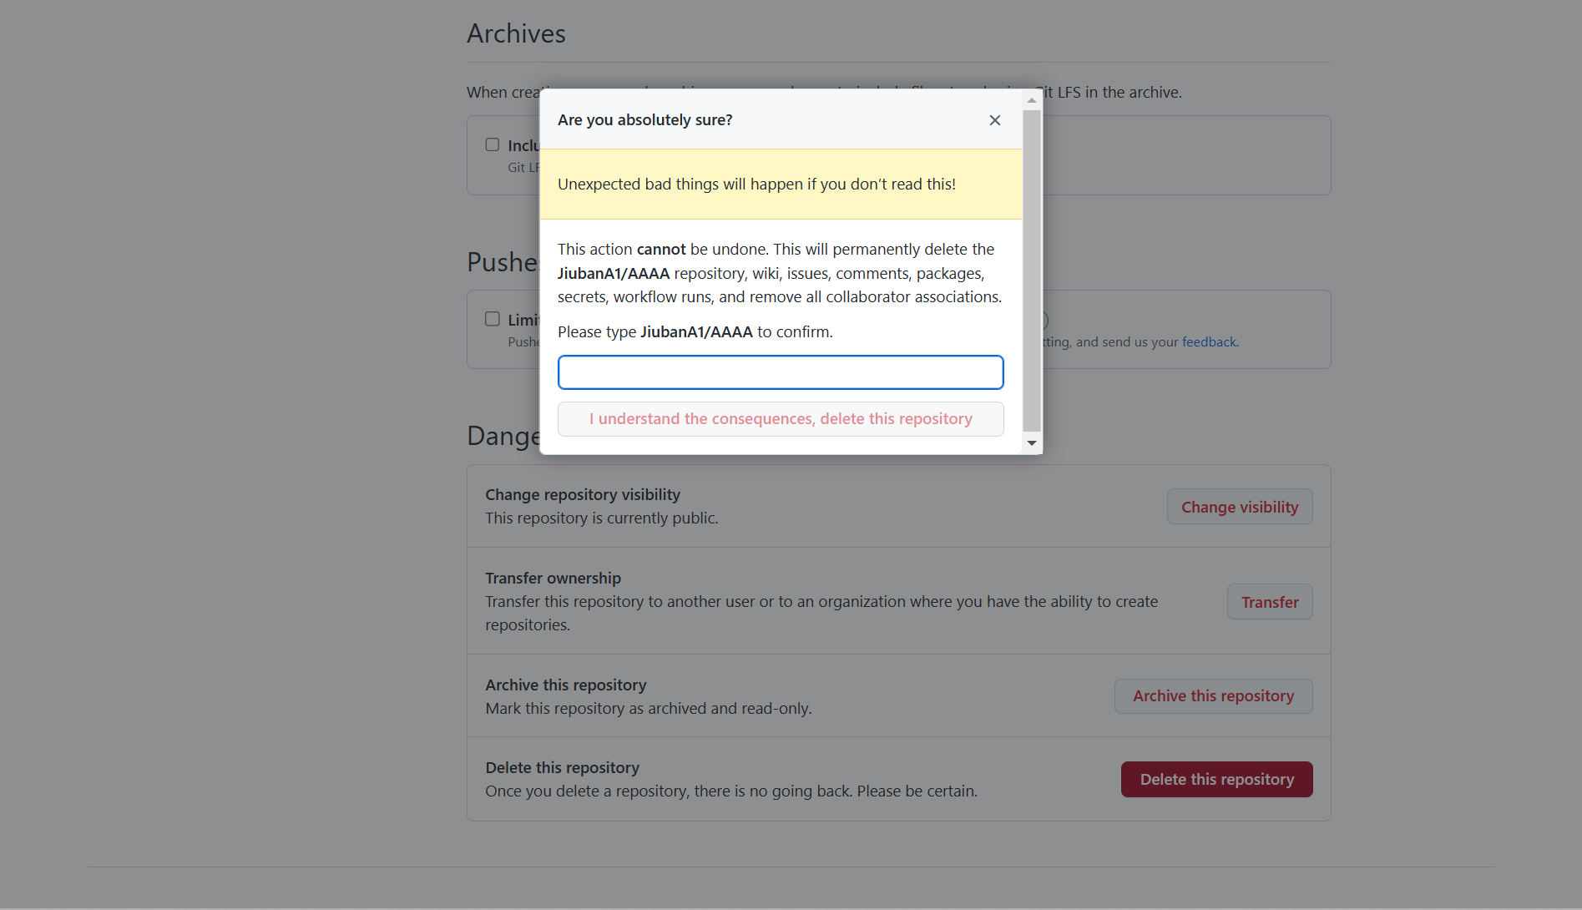This screenshot has width=1582, height=910.
Task: Click the Transfer button
Action: click(1270, 602)
